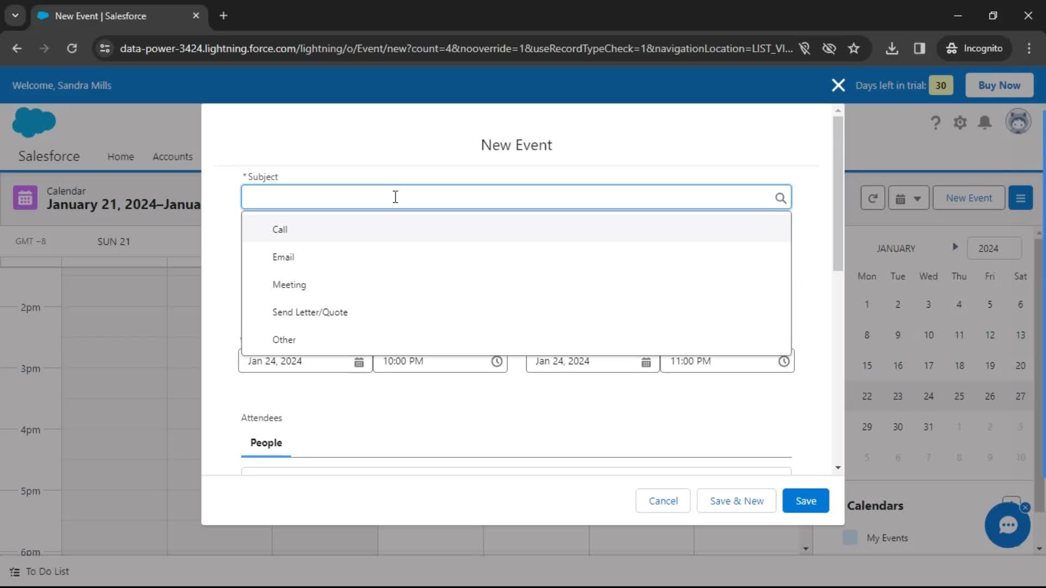Image resolution: width=1046 pixels, height=588 pixels.
Task: Go back in browser history
Action: [17, 48]
